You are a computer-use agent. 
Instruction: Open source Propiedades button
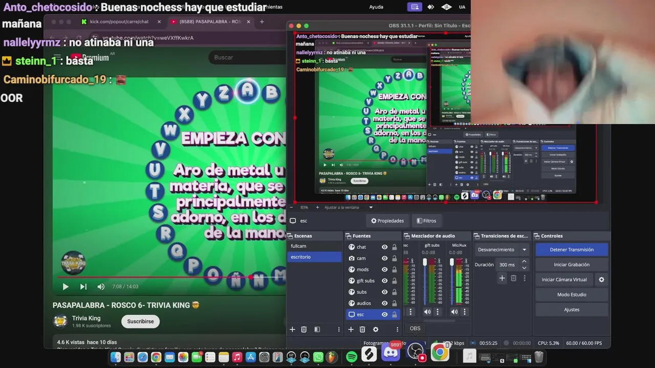pos(387,221)
